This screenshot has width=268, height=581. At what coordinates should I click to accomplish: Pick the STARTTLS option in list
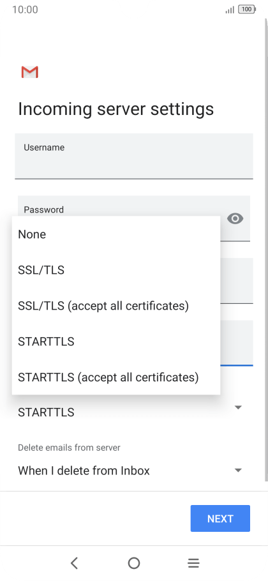116,342
